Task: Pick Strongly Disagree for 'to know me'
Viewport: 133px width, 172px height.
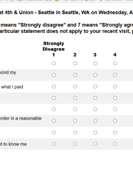Action: click(x=54, y=144)
